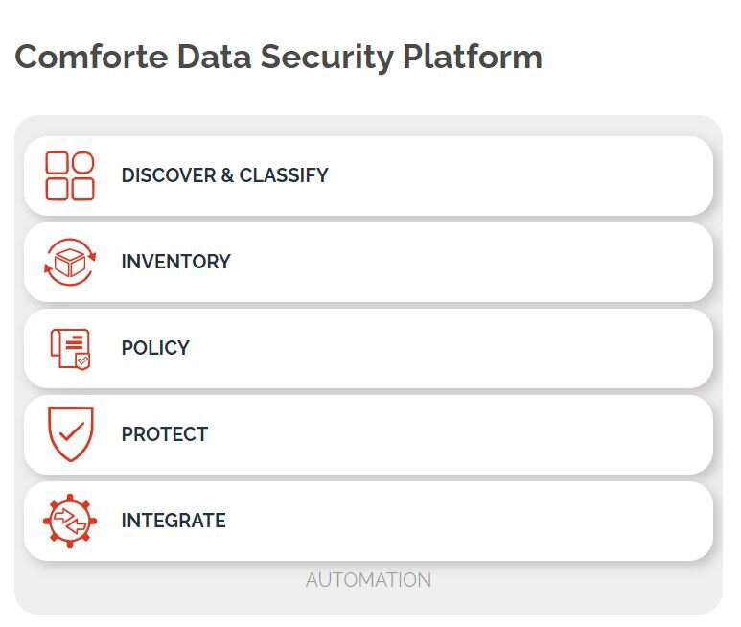
Task: Click the Protect shield checkmark icon
Action: click(x=71, y=434)
